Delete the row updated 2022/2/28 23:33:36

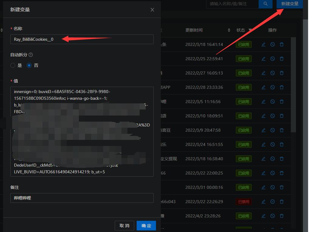[x=282, y=87]
